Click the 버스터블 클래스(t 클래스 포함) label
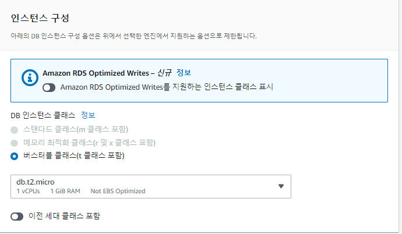This screenshot has height=234, width=402. (x=74, y=155)
